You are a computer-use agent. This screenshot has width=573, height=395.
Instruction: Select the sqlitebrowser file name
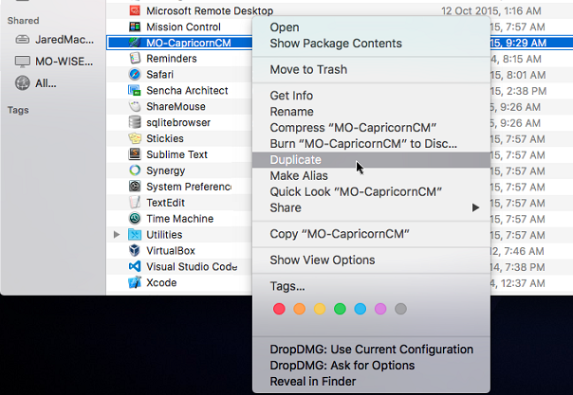[178, 122]
